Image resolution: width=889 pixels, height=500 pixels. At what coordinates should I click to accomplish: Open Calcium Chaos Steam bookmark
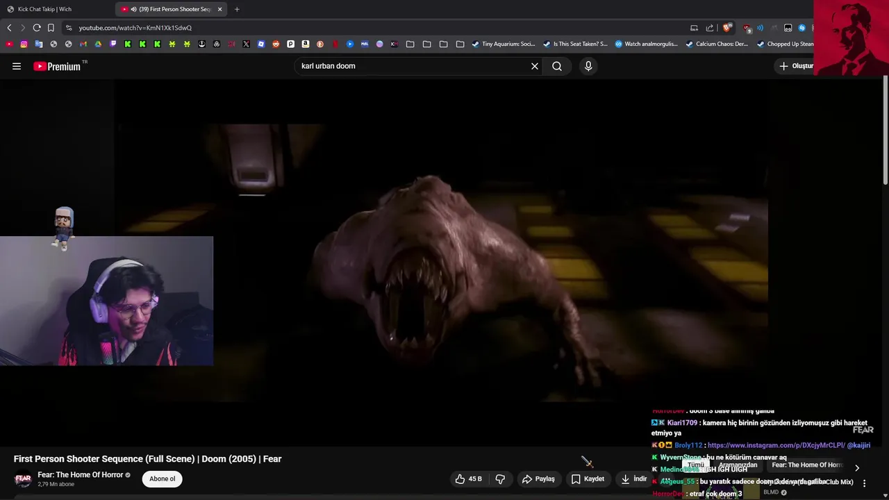pos(717,44)
